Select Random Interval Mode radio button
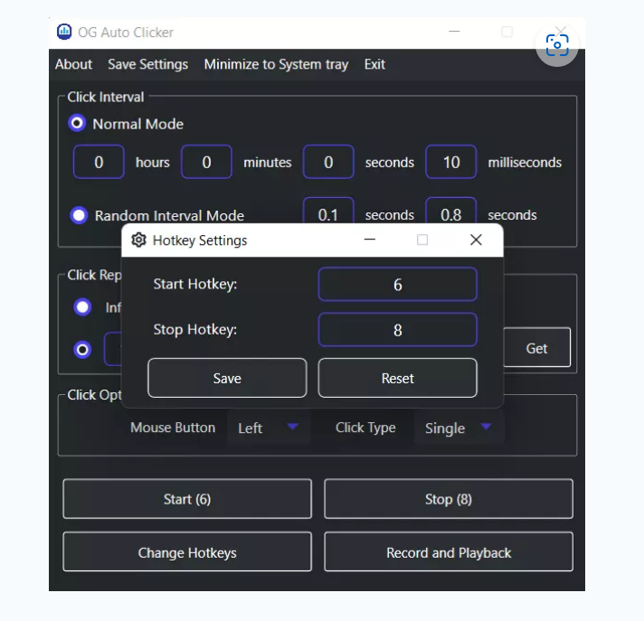The height and width of the screenshot is (621, 644). click(x=79, y=215)
